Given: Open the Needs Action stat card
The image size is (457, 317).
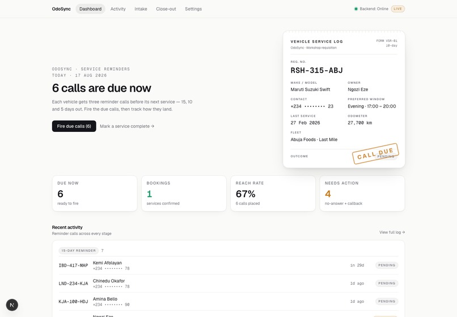Looking at the screenshot, I should coord(362,193).
